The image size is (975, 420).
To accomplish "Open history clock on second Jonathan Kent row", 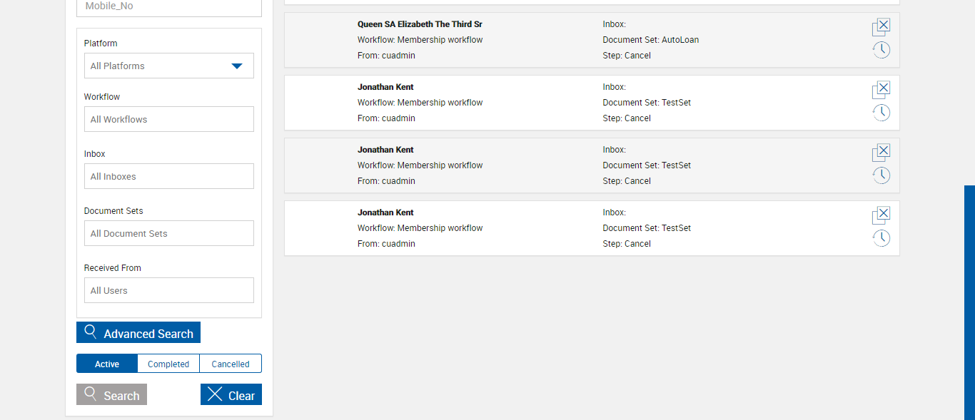I will point(881,175).
